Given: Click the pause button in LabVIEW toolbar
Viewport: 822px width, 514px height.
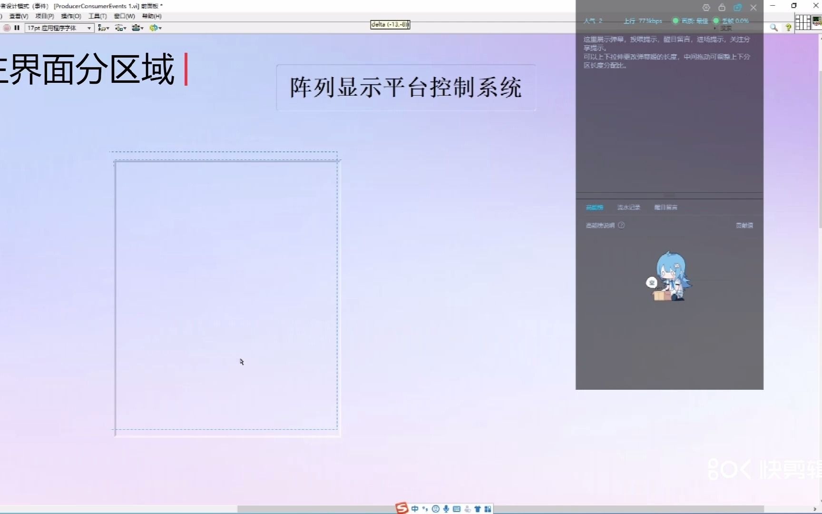Looking at the screenshot, I should click(17, 28).
